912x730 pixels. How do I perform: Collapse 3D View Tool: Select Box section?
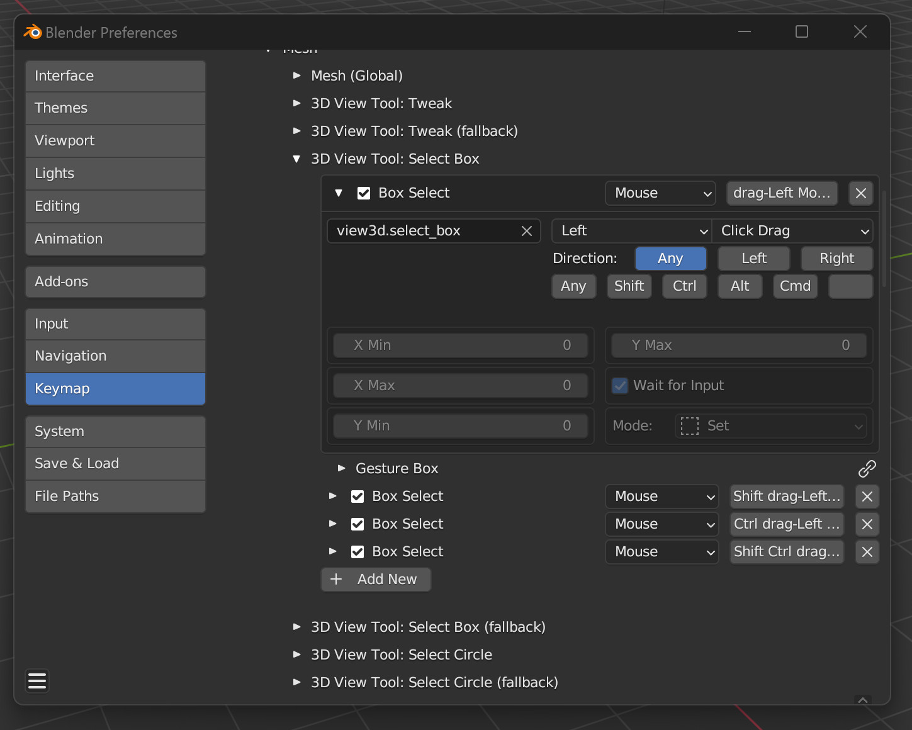coord(296,159)
